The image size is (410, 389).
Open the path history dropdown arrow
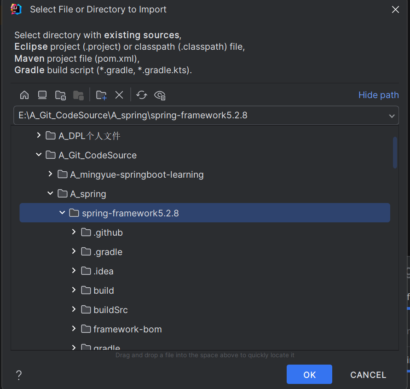coord(392,116)
